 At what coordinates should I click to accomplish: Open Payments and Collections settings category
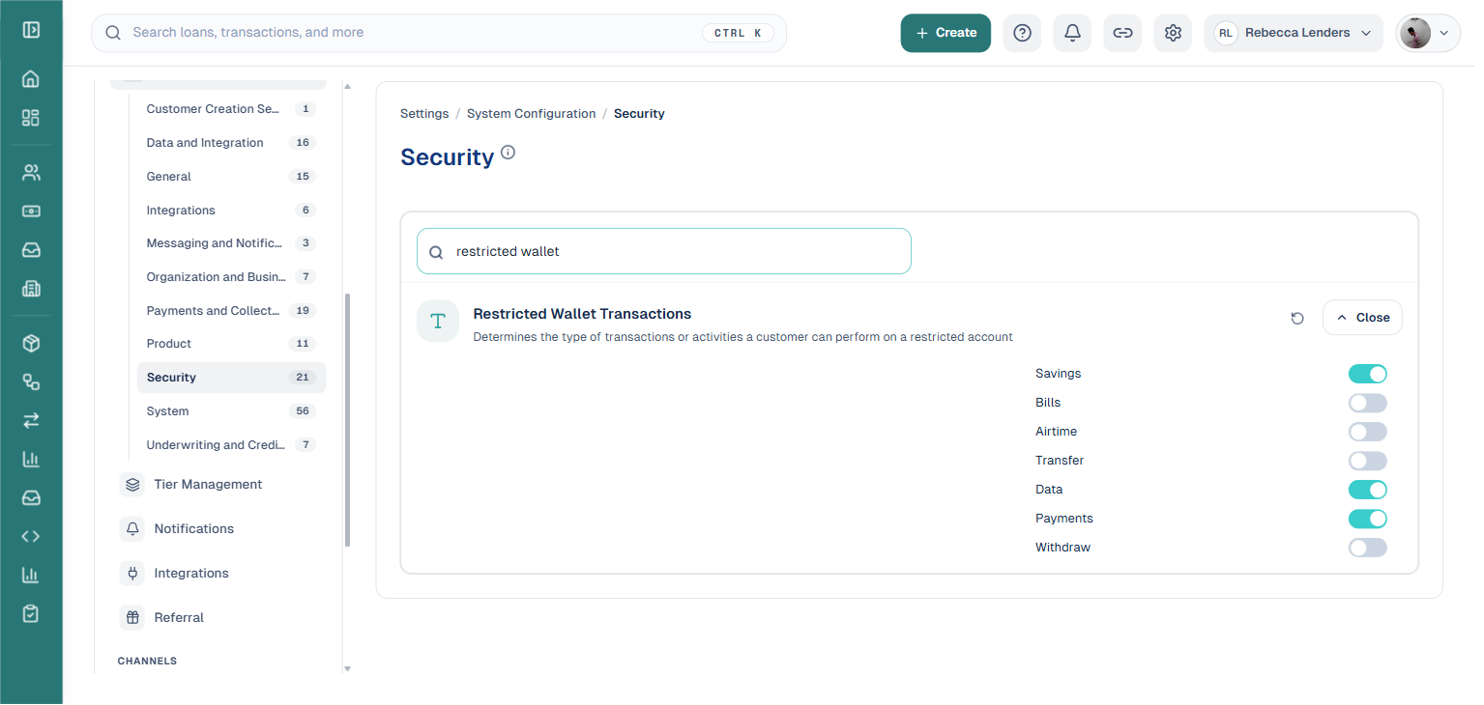[231, 311]
